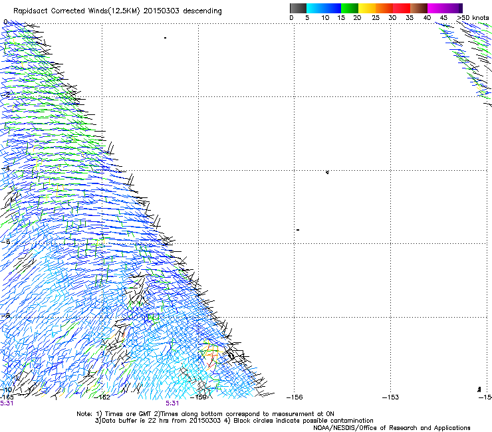Pick the cyan 5-10 knots legend segment

[x=315, y=8]
